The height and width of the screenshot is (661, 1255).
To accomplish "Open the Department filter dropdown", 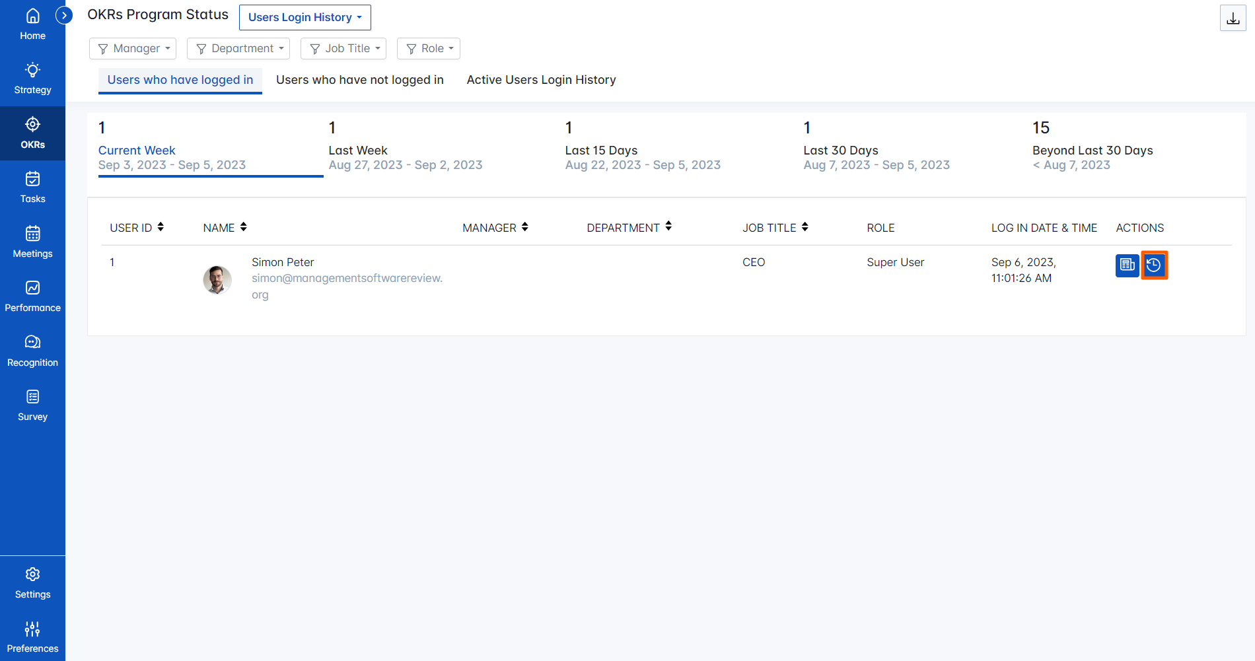I will 238,48.
